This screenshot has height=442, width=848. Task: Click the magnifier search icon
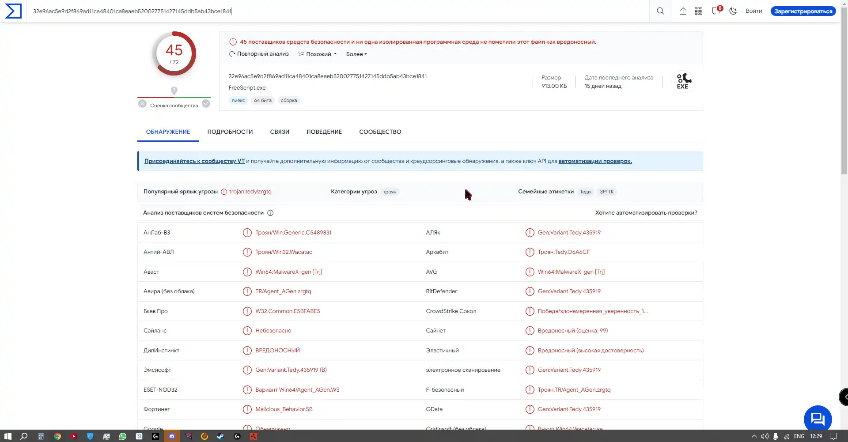pos(660,11)
